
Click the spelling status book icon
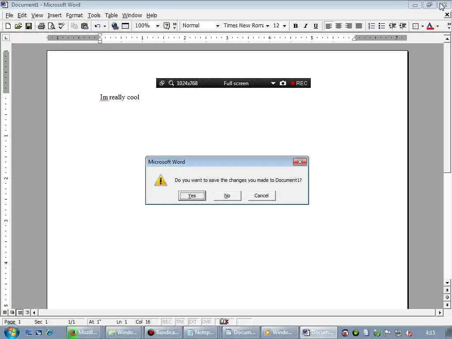pos(224,322)
